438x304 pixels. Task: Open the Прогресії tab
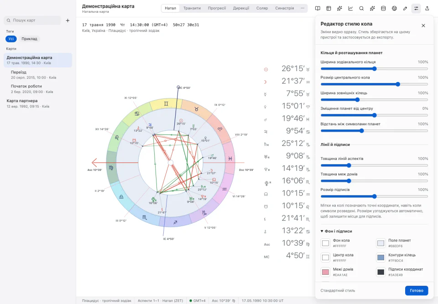(x=217, y=8)
